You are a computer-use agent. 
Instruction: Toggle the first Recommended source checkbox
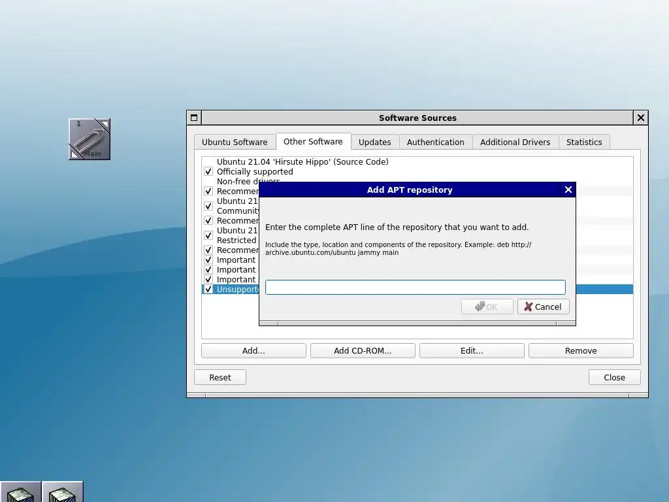tap(208, 192)
